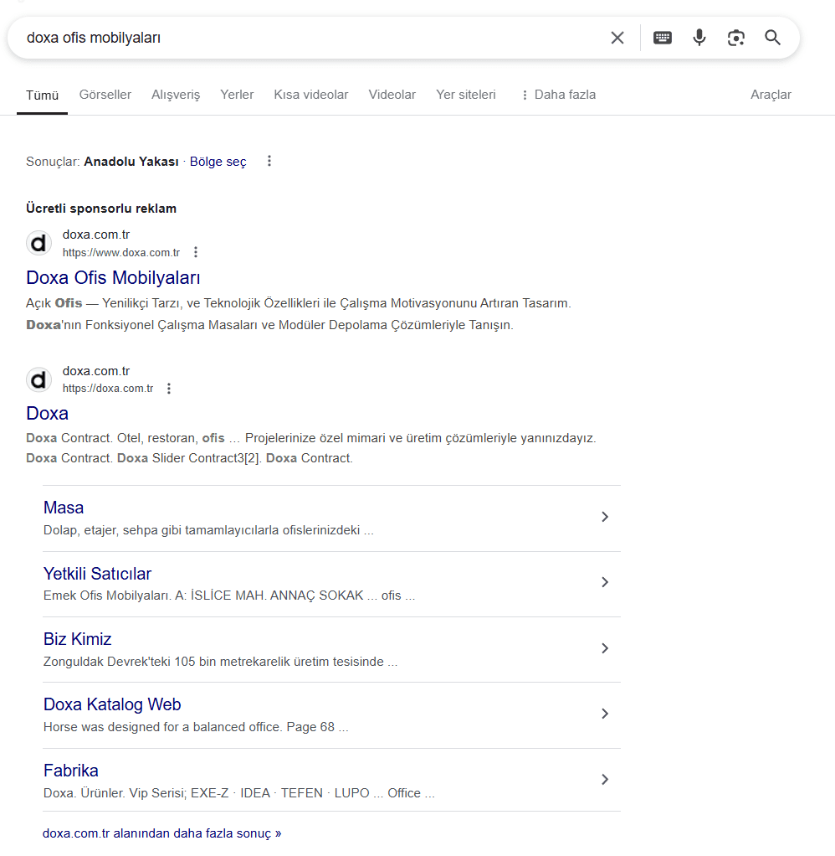The width and height of the screenshot is (835, 856).
Task: Clear the search box with the X icon
Action: coord(617,38)
